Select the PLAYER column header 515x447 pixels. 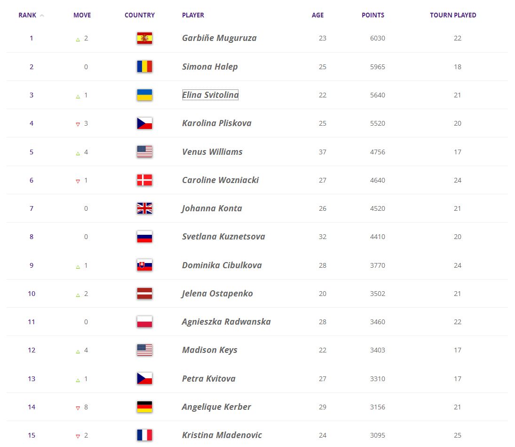pyautogui.click(x=193, y=15)
